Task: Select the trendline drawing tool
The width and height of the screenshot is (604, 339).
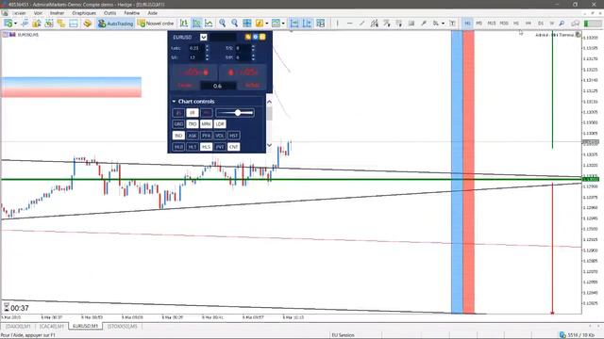Action: 361,24
